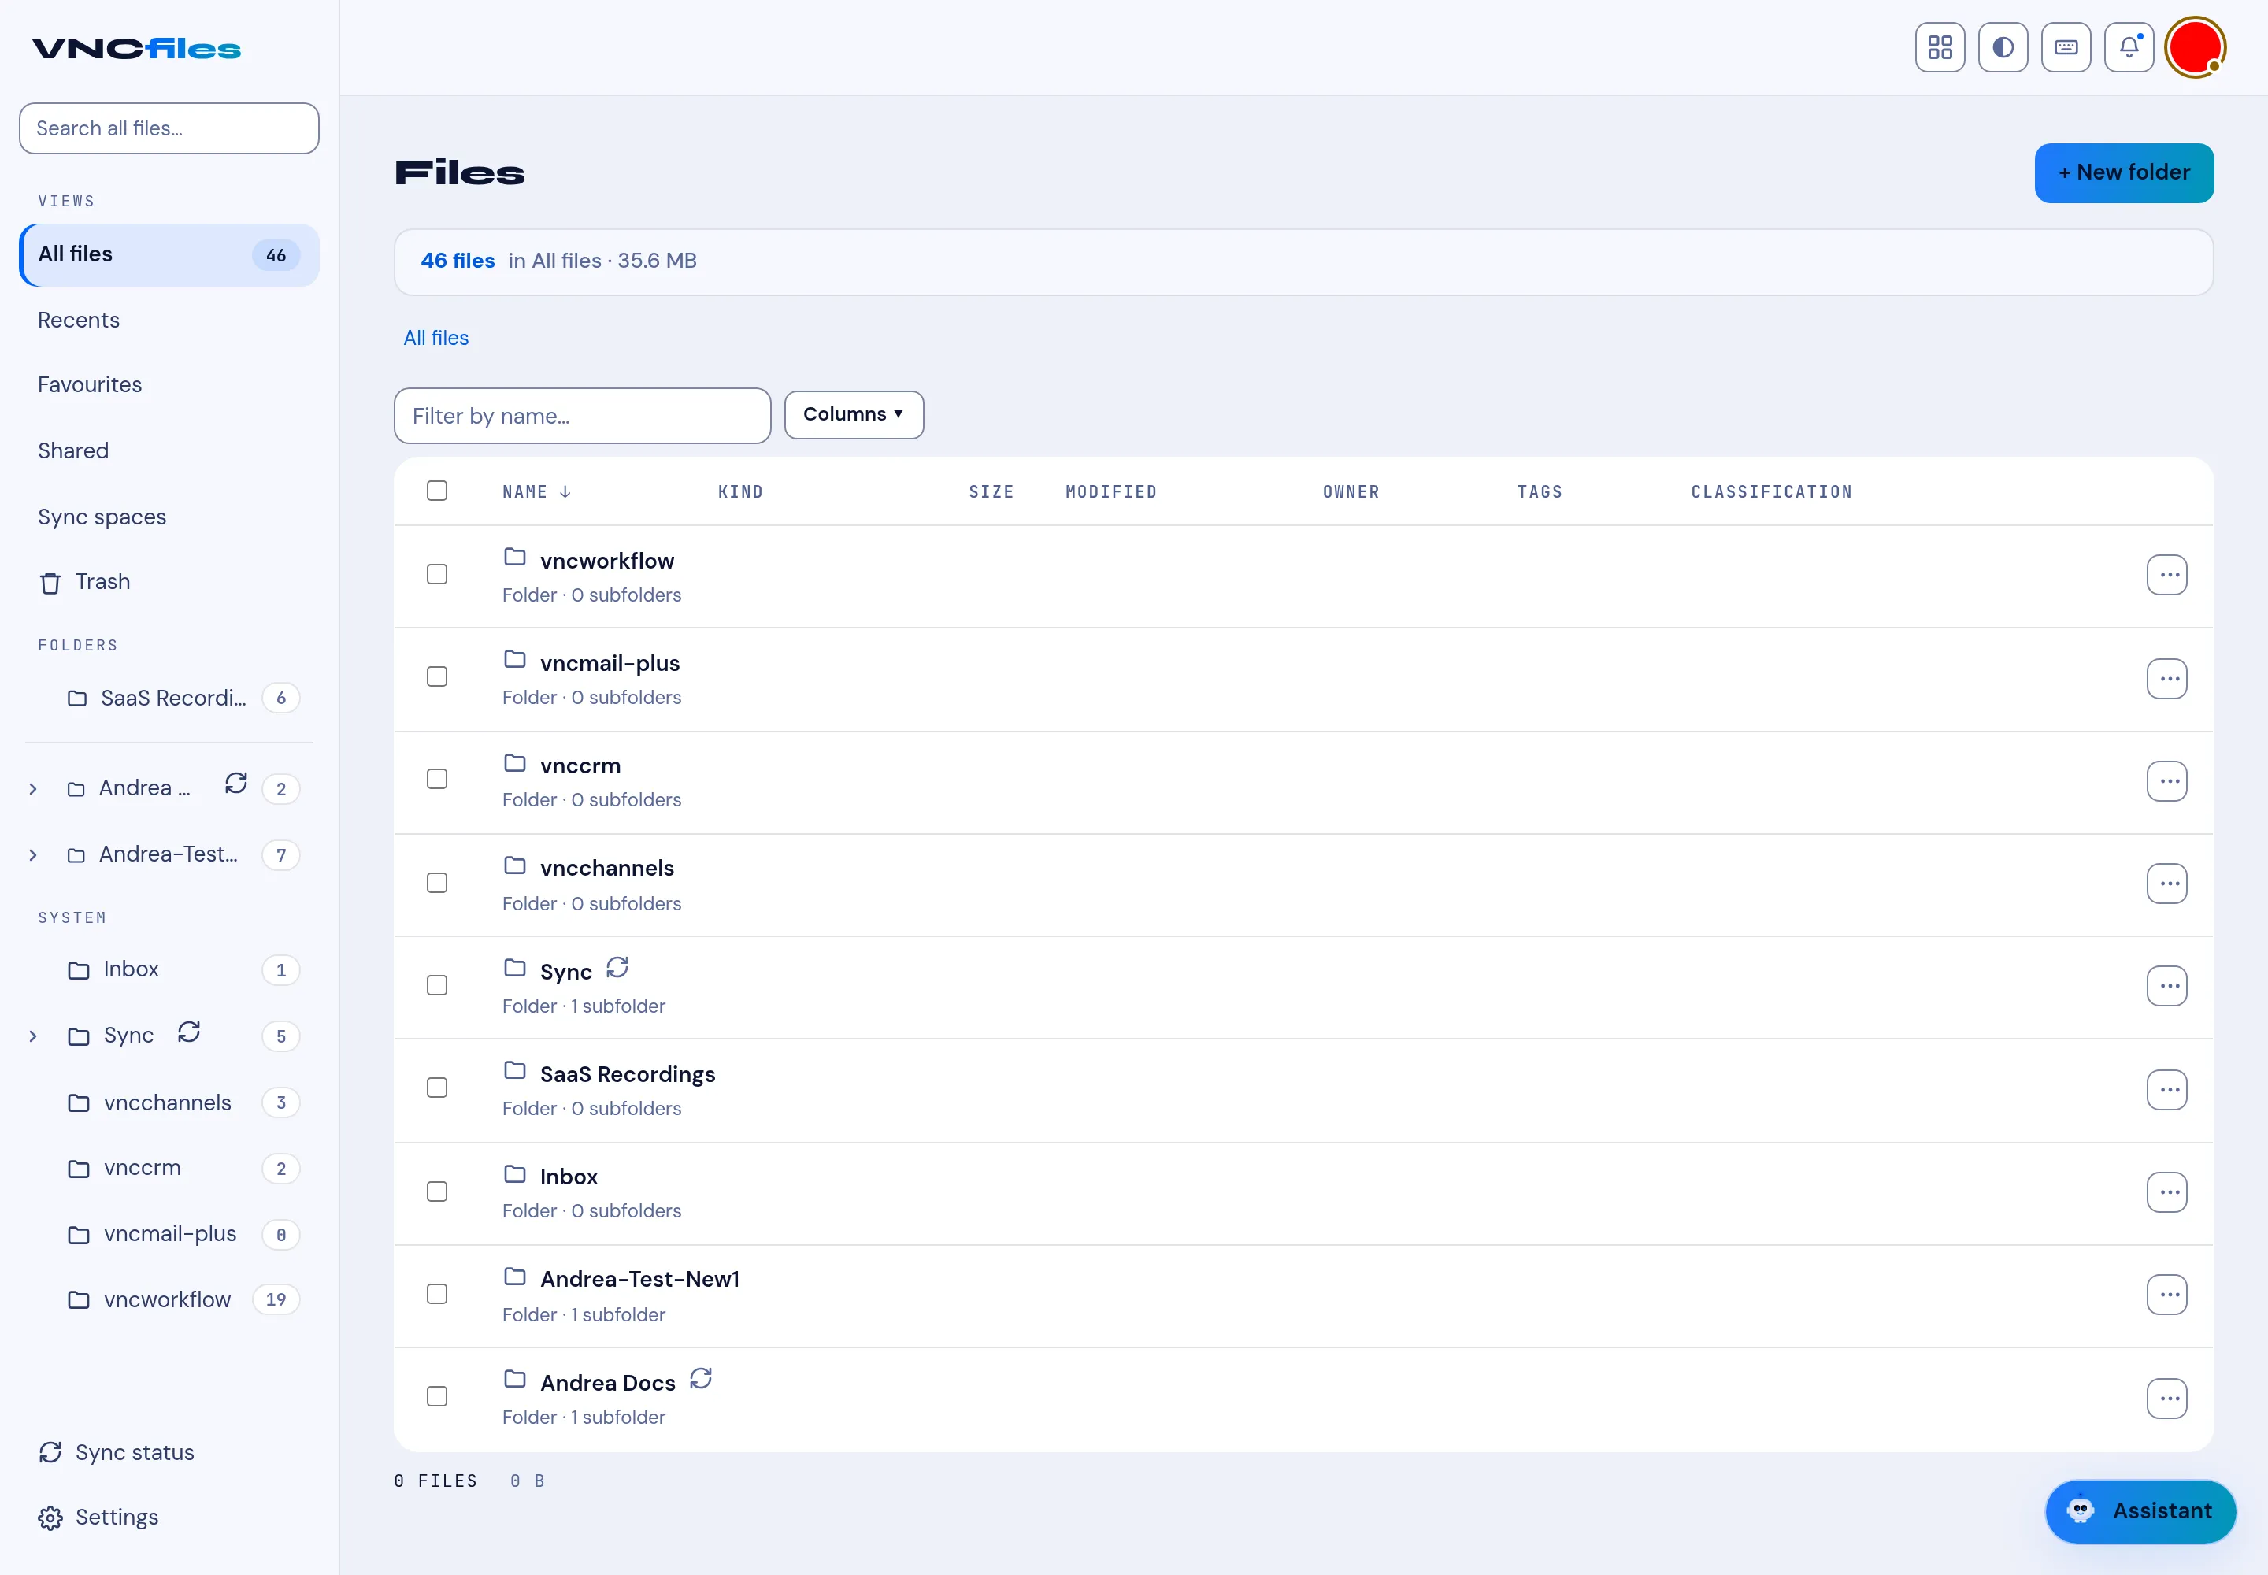Expand the Sync system folder in sidebar
The height and width of the screenshot is (1575, 2268).
pos(34,1036)
